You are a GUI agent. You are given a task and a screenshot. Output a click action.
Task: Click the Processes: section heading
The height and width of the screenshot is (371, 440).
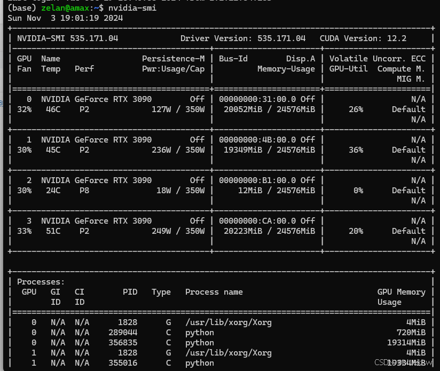click(41, 282)
